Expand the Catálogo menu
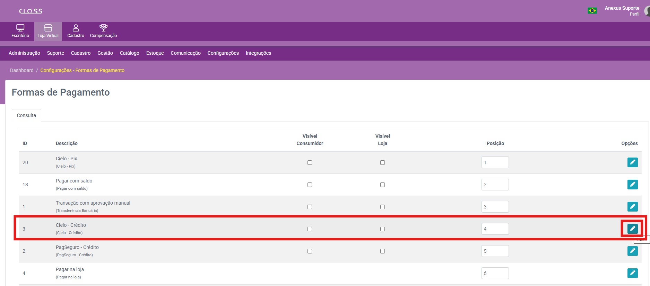This screenshot has width=650, height=286. pyautogui.click(x=129, y=53)
